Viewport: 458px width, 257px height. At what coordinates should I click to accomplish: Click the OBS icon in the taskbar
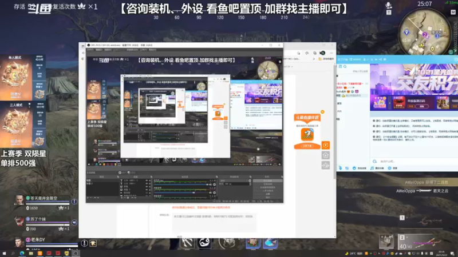[76, 253]
